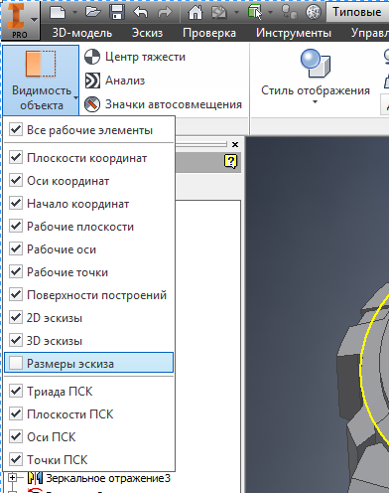Image resolution: width=389 pixels, height=493 pixels.
Task: Go to the Home view icon
Action: click(195, 13)
